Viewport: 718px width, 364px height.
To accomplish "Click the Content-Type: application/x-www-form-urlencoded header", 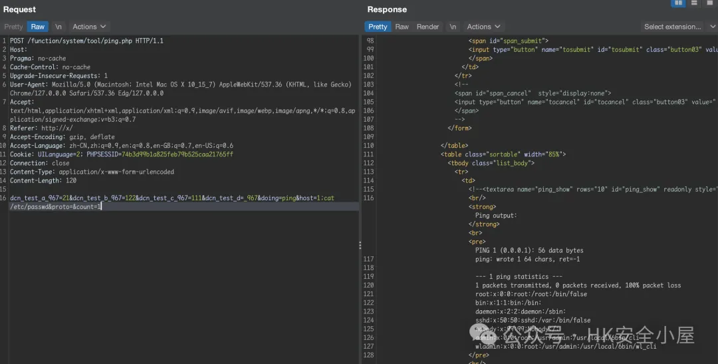I will [x=92, y=172].
